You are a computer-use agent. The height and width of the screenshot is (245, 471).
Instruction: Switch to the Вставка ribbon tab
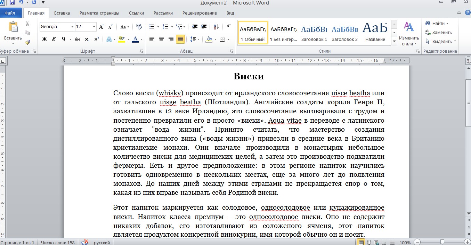tap(62, 13)
